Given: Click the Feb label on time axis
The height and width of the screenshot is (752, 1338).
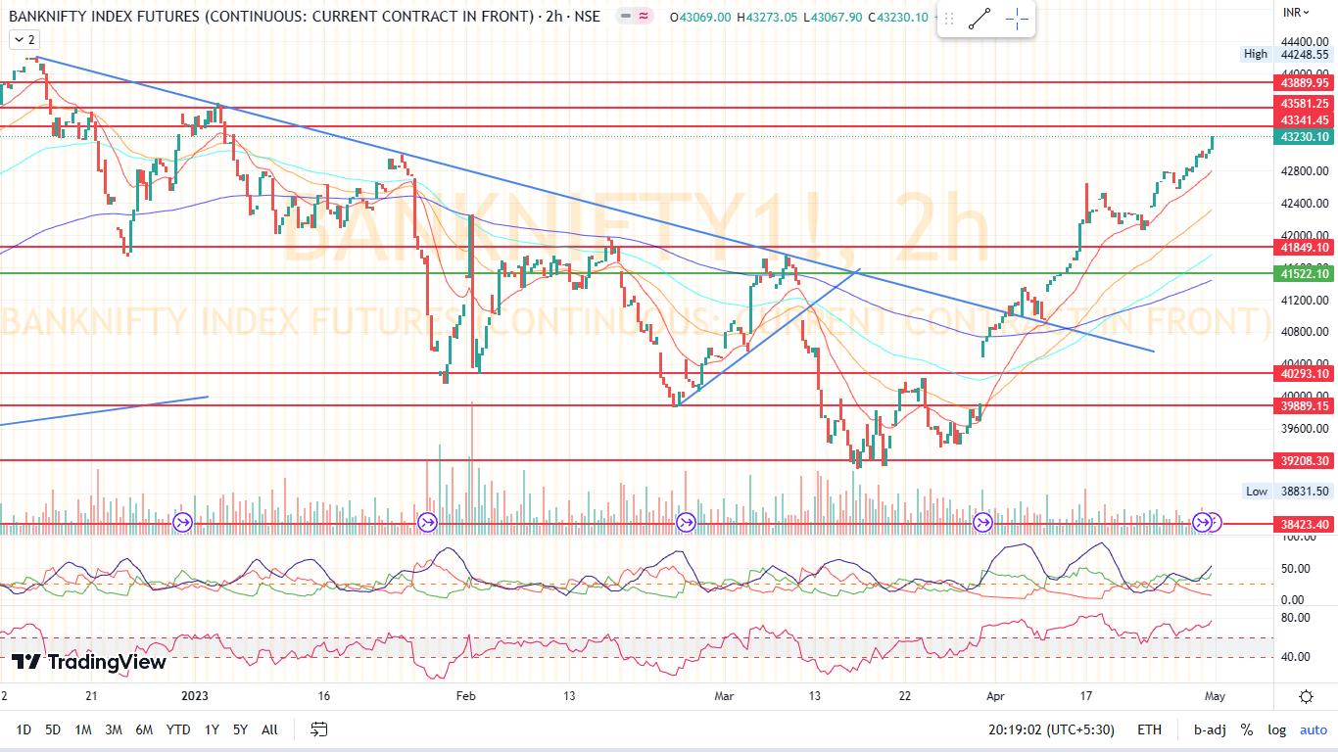Looking at the screenshot, I should coord(465,696).
